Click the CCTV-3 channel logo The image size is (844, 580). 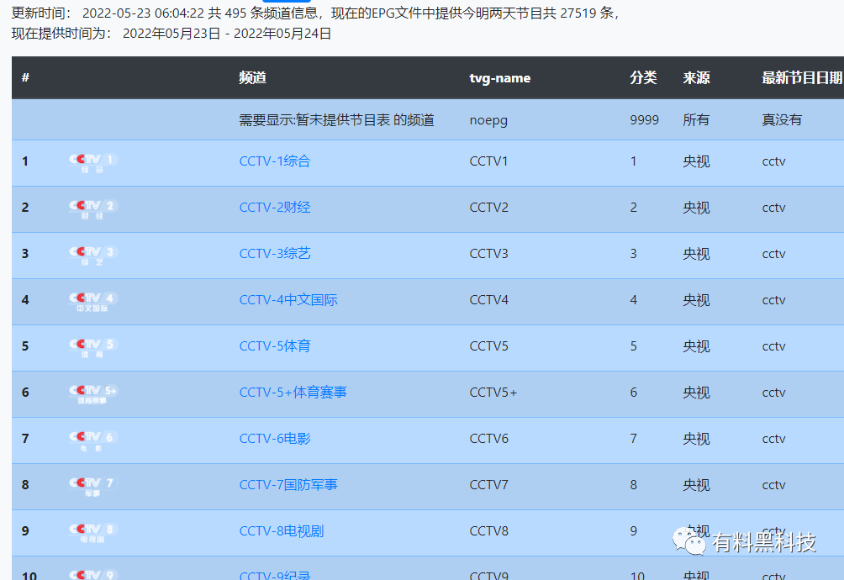tap(93, 256)
